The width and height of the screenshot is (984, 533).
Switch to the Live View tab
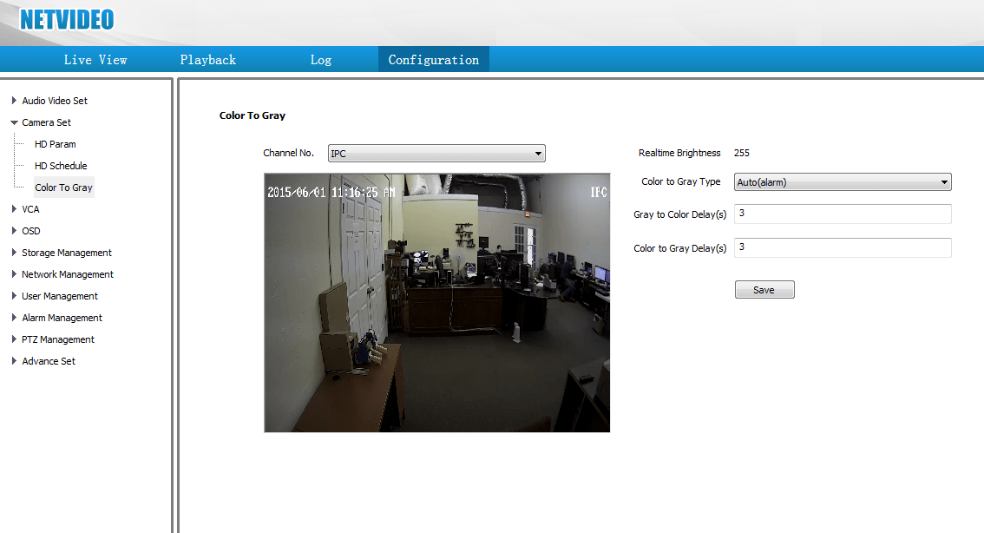coord(95,60)
